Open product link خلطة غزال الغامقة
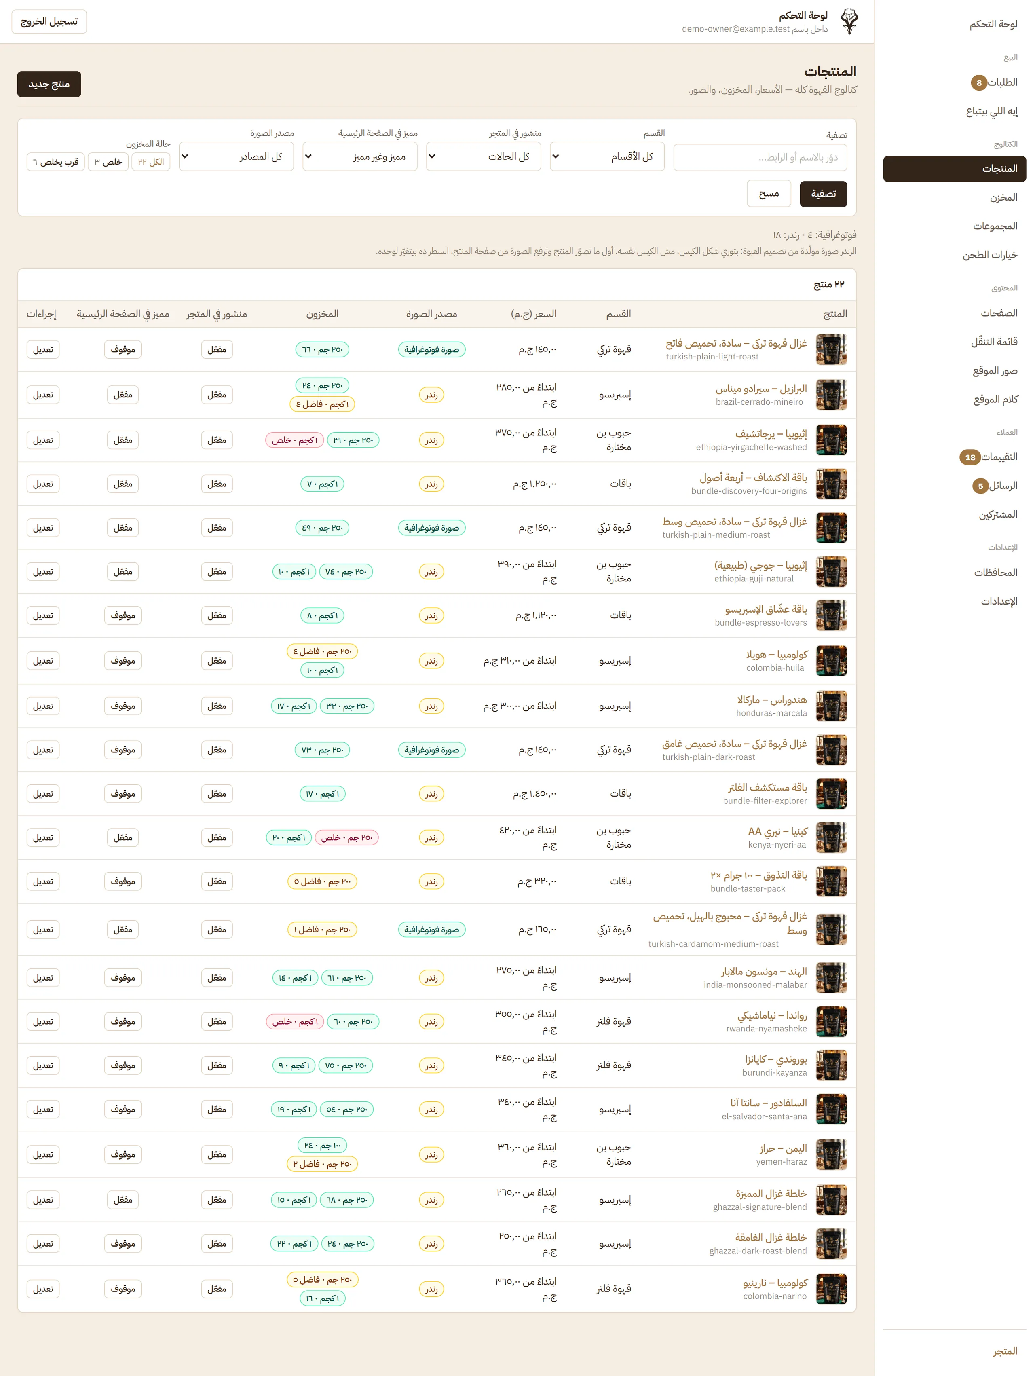Image resolution: width=1035 pixels, height=1376 pixels. tap(771, 1238)
